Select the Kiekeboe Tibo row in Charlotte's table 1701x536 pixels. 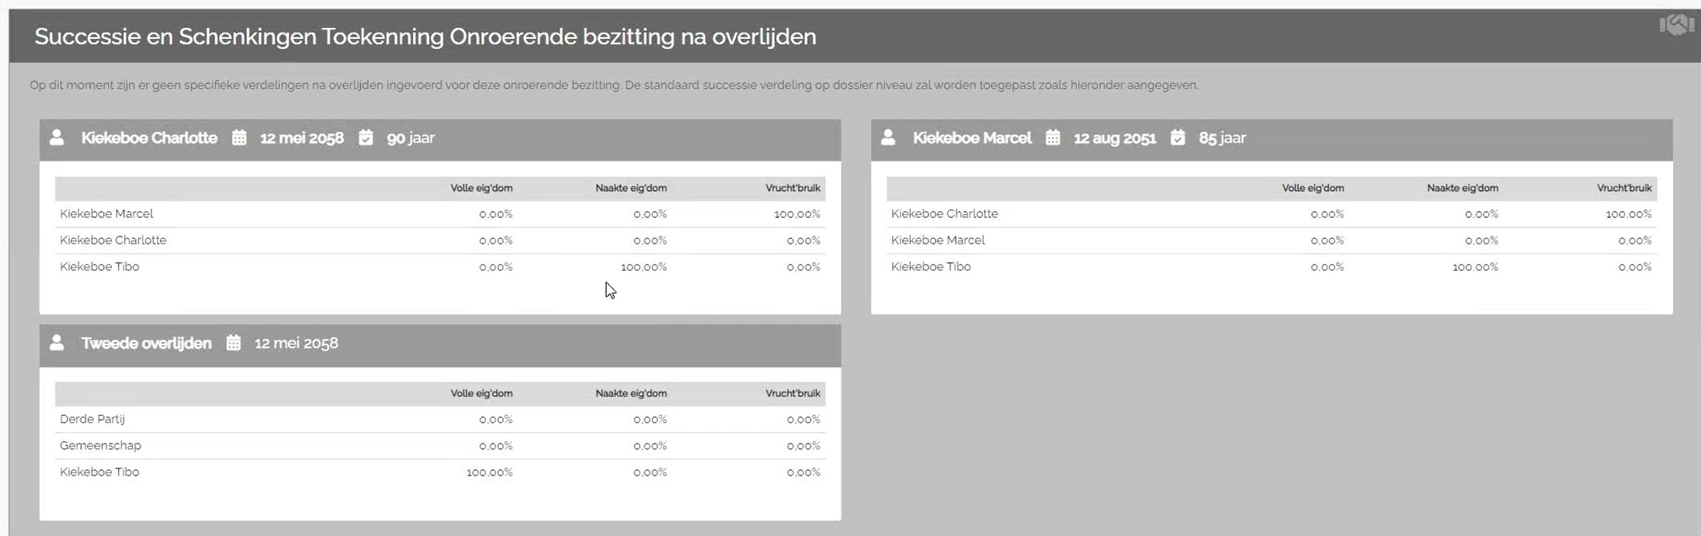click(440, 267)
